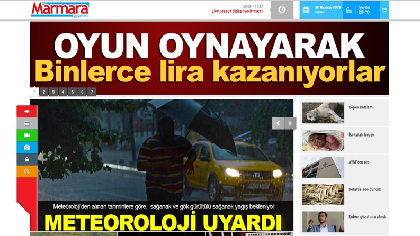Click the '29 Haziran 2018' date text
This screenshot has width=420, height=236.
point(328,8)
